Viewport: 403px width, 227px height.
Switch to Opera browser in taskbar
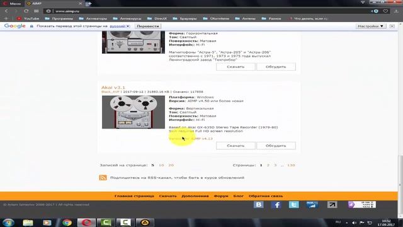pos(86,223)
